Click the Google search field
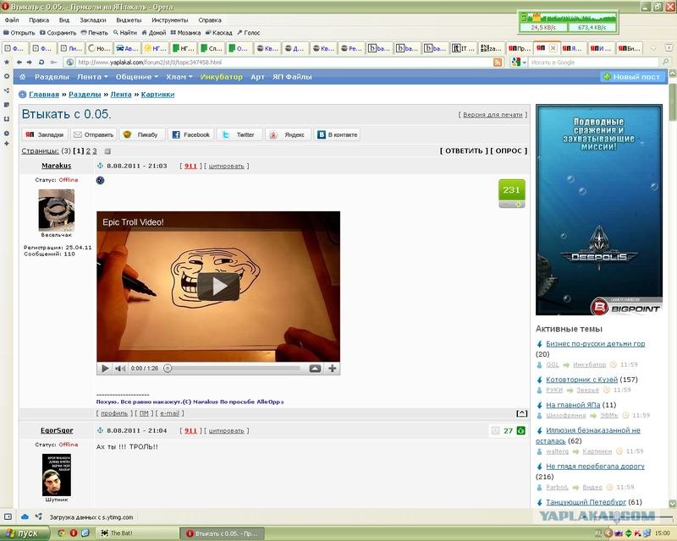This screenshot has width=677, height=541. coord(595,62)
